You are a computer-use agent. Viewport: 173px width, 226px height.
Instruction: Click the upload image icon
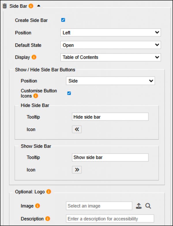click(139, 206)
